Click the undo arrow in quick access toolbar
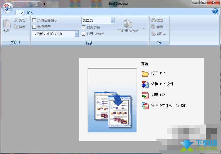The width and height of the screenshot is (221, 154). (18, 4)
